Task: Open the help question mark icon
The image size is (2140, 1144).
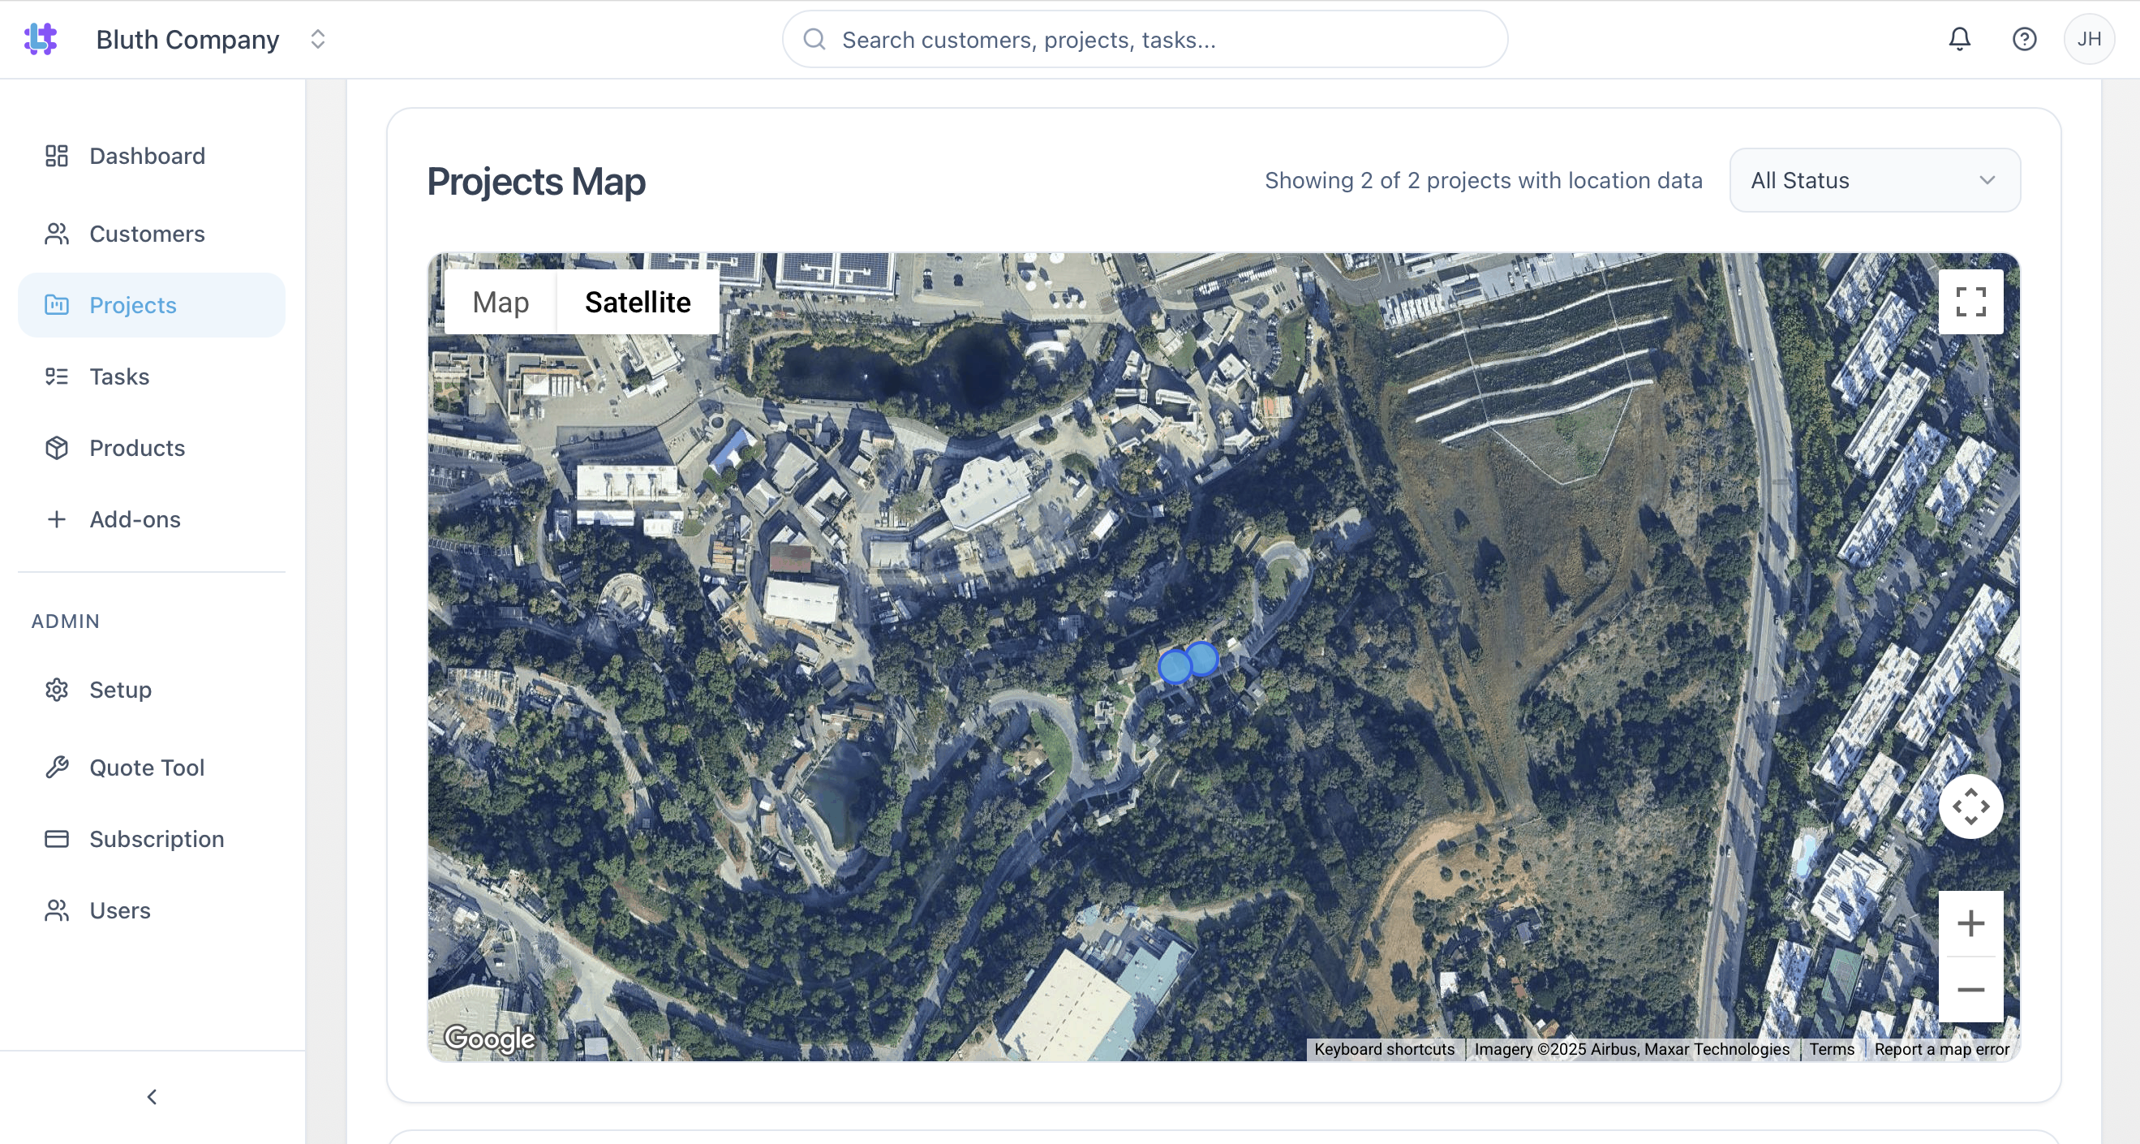Action: (x=2024, y=39)
